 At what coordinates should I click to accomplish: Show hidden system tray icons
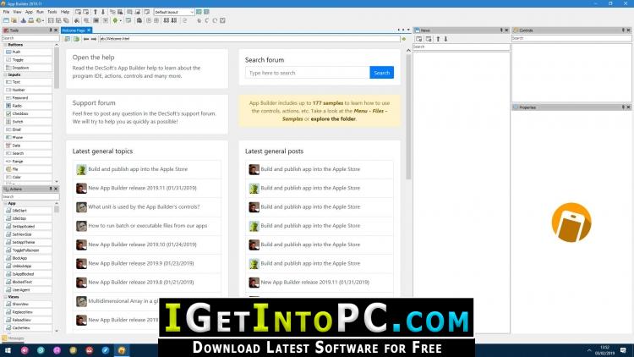pyautogui.click(x=589, y=350)
